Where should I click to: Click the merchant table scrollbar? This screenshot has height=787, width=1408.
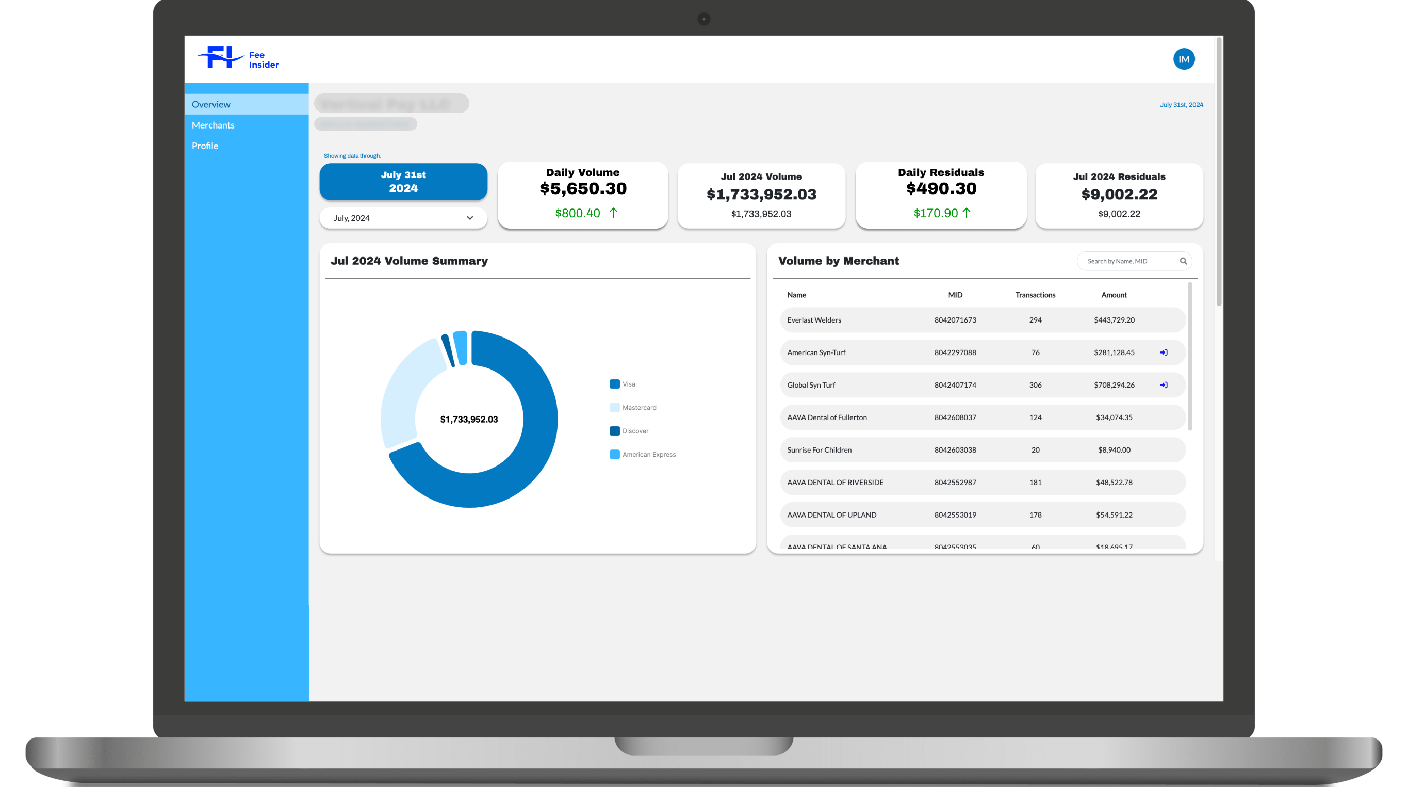1189,356
